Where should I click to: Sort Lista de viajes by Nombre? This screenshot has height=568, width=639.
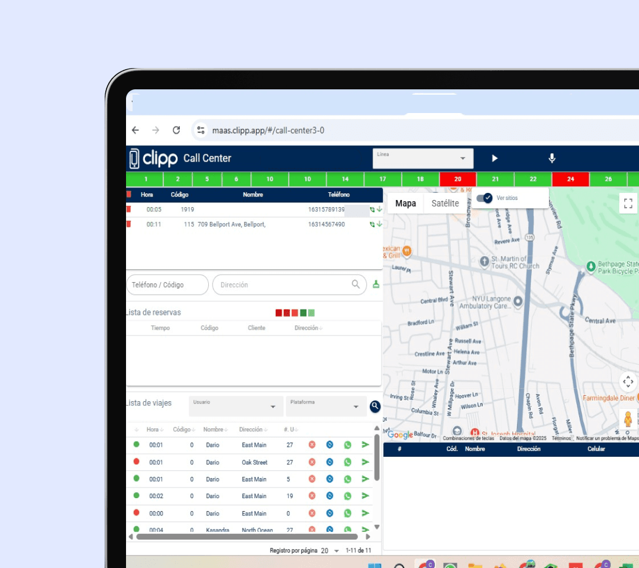215,430
